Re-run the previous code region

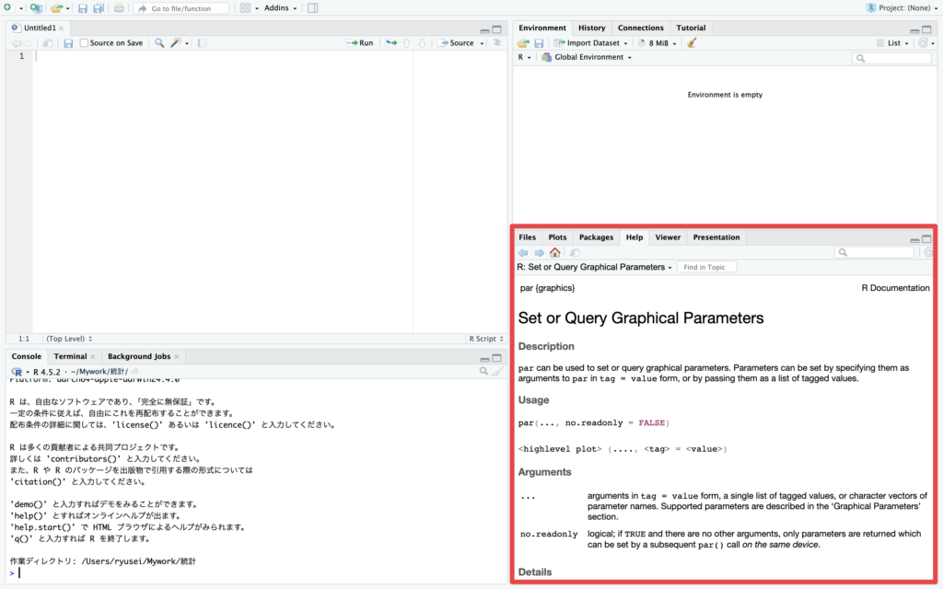[391, 43]
